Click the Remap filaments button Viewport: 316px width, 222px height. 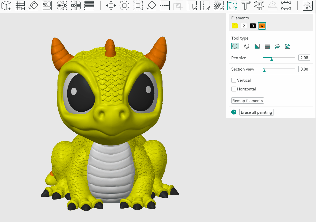point(247,101)
